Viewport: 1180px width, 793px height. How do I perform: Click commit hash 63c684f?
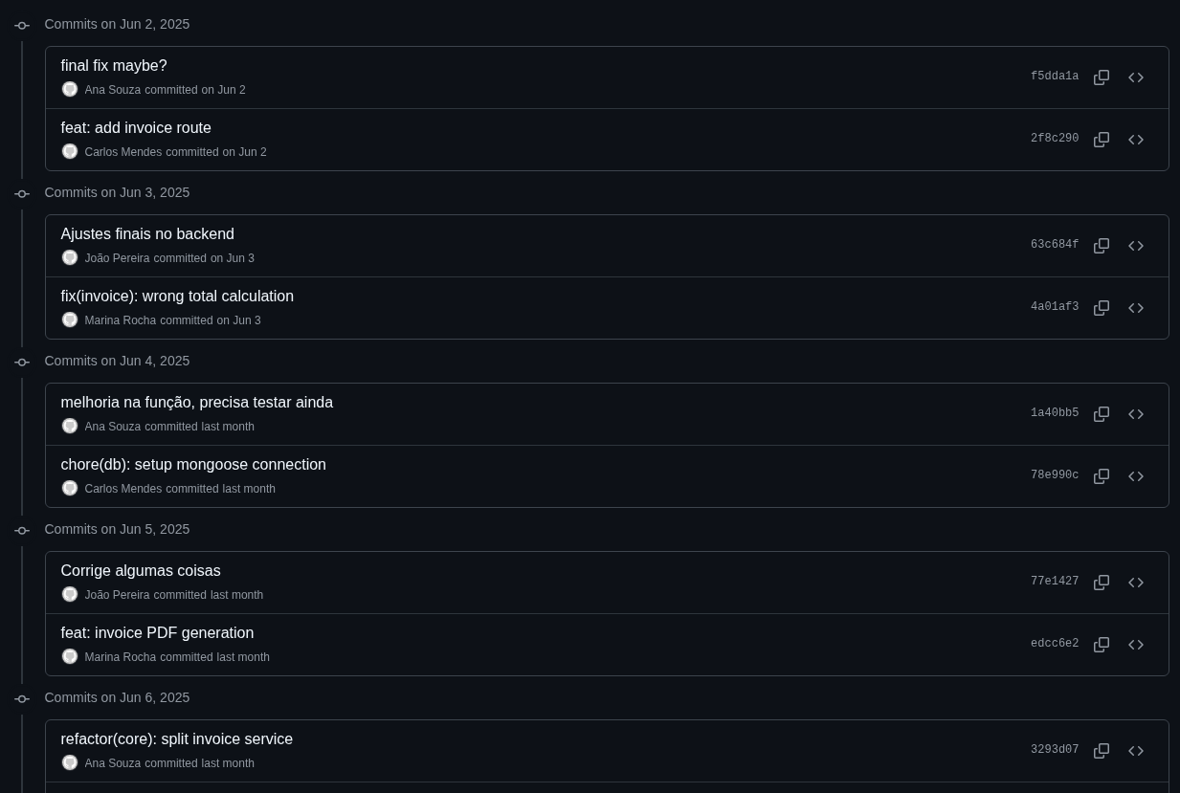[1054, 245]
